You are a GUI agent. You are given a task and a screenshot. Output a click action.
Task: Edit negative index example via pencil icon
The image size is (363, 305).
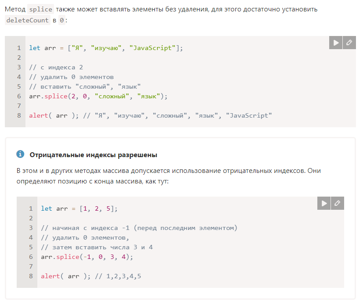[338, 203]
